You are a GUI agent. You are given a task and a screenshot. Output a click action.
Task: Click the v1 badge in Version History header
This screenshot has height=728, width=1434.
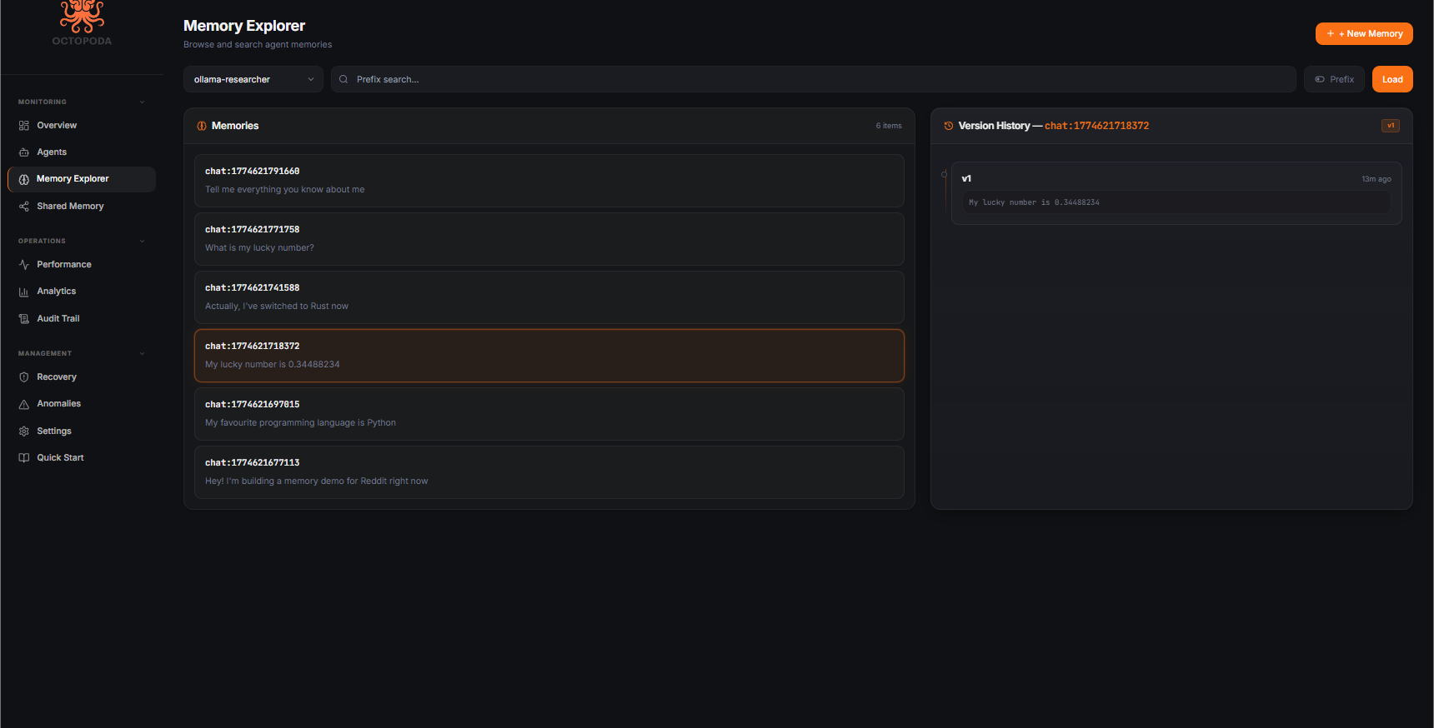[x=1391, y=126]
